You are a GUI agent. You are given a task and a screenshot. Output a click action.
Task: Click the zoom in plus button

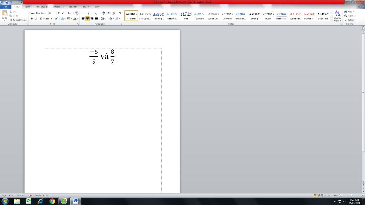coord(363,195)
